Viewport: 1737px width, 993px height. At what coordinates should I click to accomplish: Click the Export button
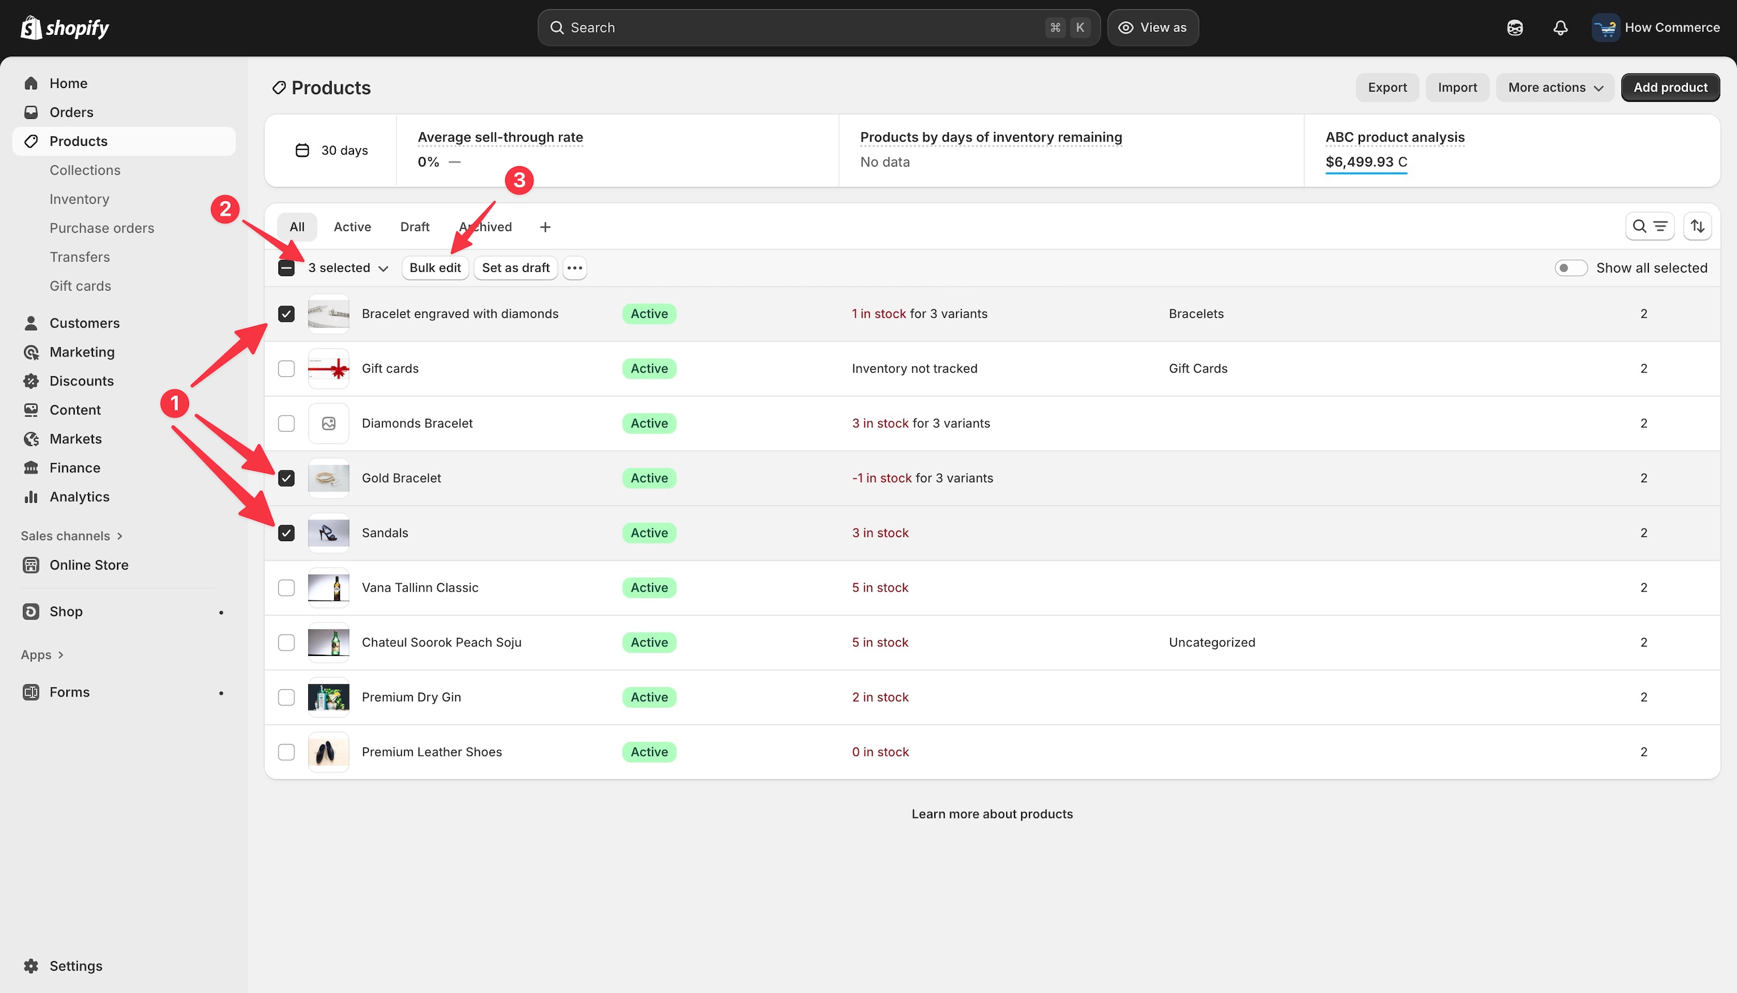[1387, 88]
